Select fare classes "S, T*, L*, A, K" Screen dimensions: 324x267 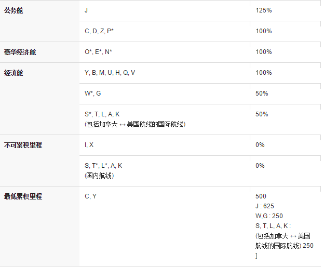103,166
